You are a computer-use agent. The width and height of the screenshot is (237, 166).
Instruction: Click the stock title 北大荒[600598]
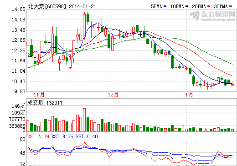pos(47,6)
